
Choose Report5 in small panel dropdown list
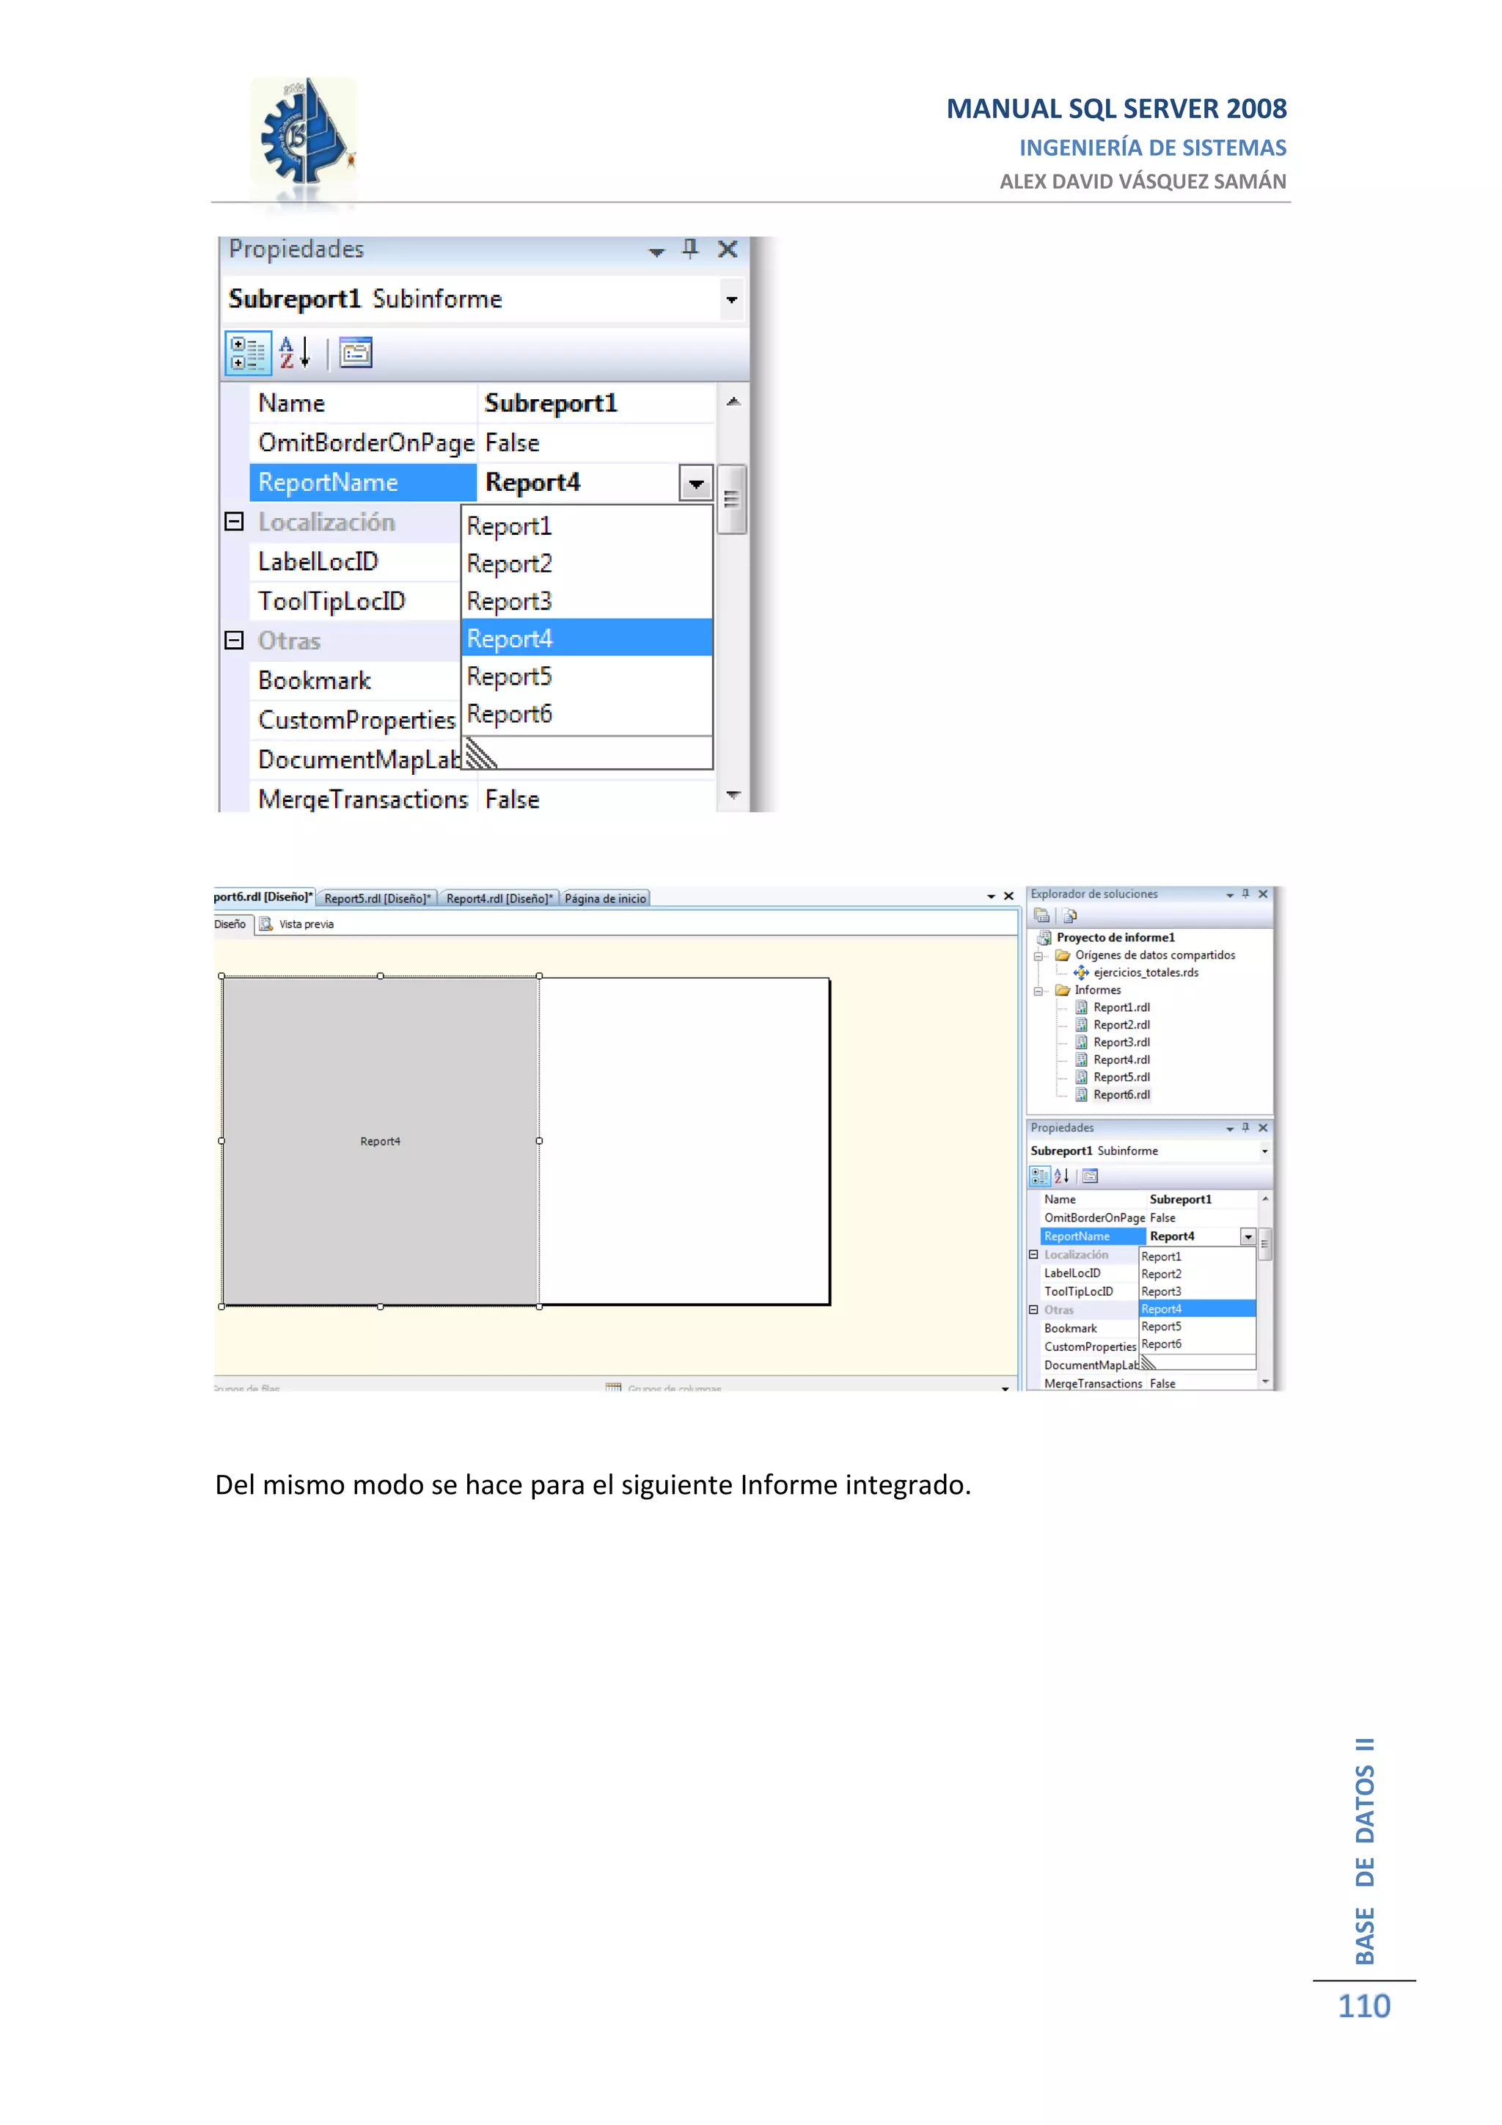tap(1197, 1327)
